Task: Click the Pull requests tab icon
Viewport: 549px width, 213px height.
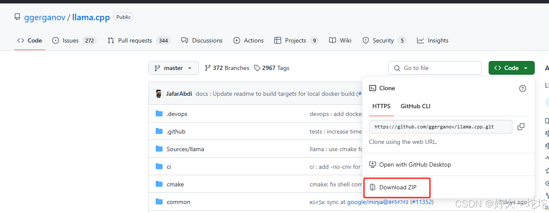Action: [x=111, y=40]
